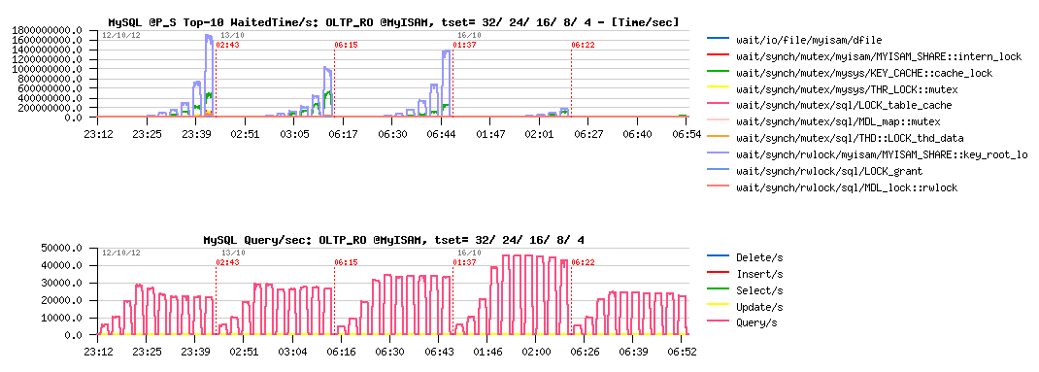1039x372 pixels.
Task: Click the 06:40 x-axis tick label
Action: [637, 134]
